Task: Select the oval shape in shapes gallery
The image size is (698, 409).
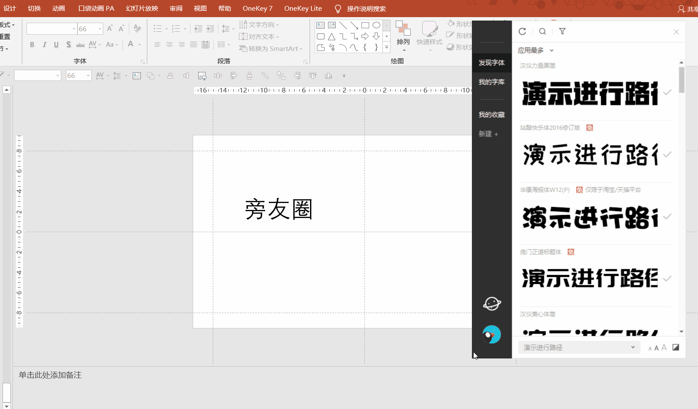Action: (x=376, y=25)
